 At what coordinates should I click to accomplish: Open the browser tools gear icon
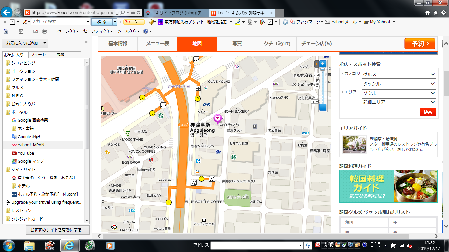click(x=443, y=12)
